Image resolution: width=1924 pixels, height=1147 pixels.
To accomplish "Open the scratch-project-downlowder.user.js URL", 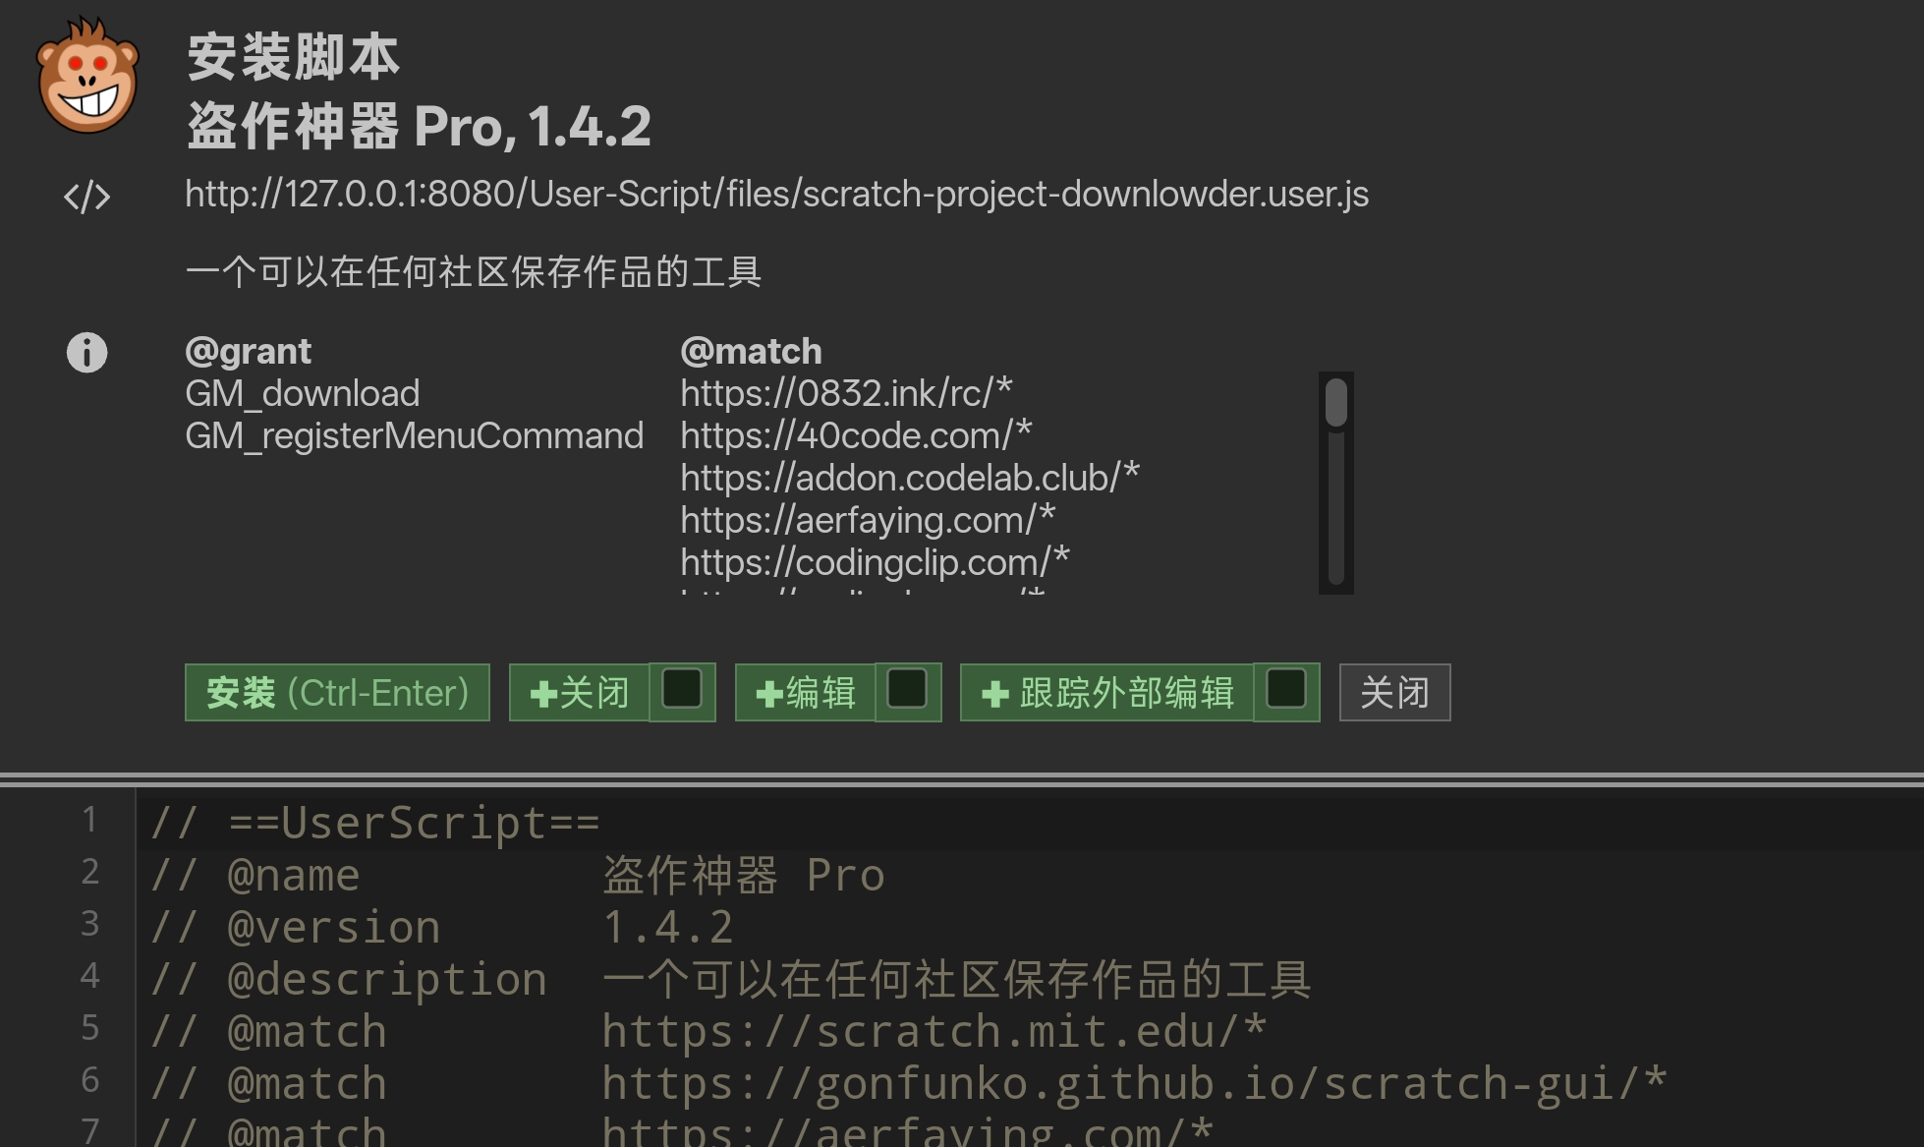I will 776,195.
